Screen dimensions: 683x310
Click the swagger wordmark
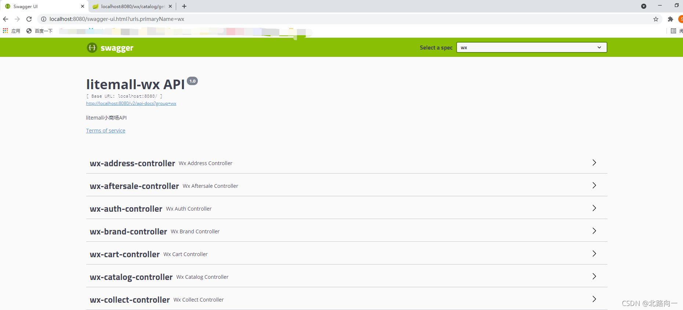coord(117,48)
